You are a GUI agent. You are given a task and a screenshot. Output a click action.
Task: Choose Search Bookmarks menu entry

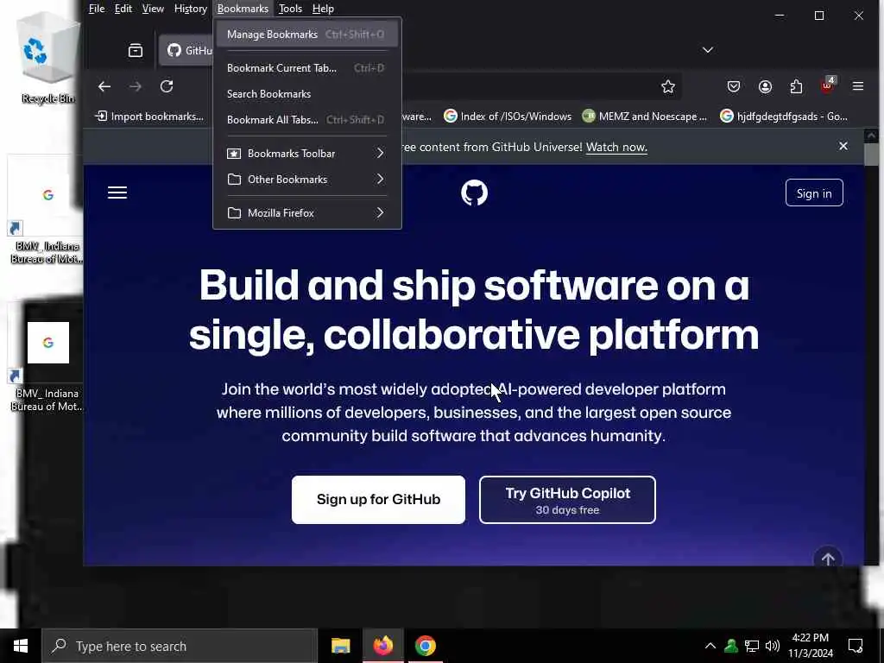[306, 93]
